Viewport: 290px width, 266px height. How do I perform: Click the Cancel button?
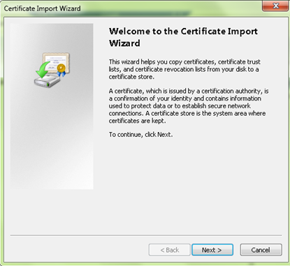coord(261,250)
